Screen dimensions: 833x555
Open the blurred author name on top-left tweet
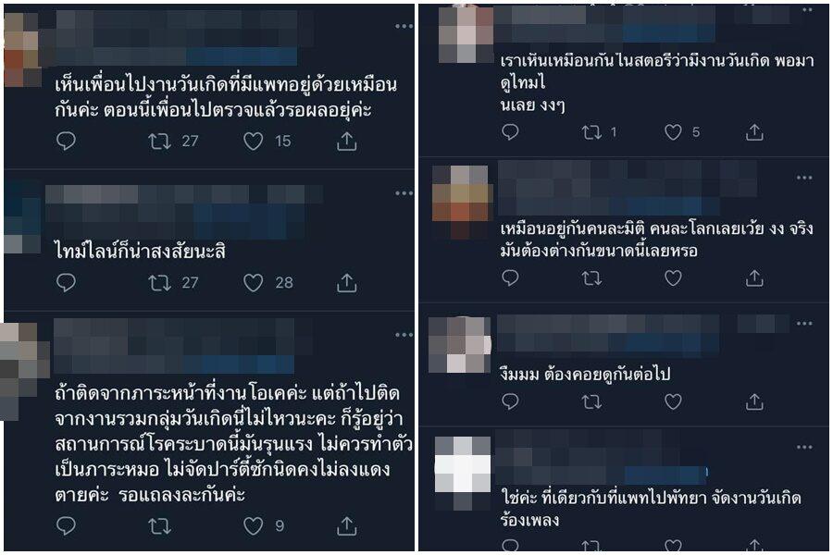point(183,38)
